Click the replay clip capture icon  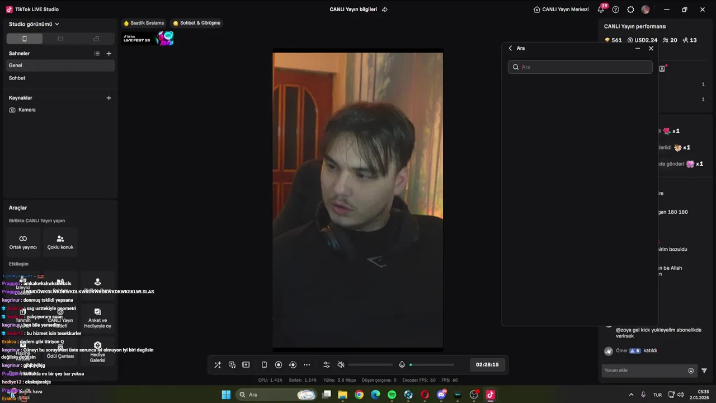[x=293, y=365]
